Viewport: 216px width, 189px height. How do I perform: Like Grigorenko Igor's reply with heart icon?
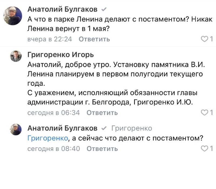click(x=204, y=113)
